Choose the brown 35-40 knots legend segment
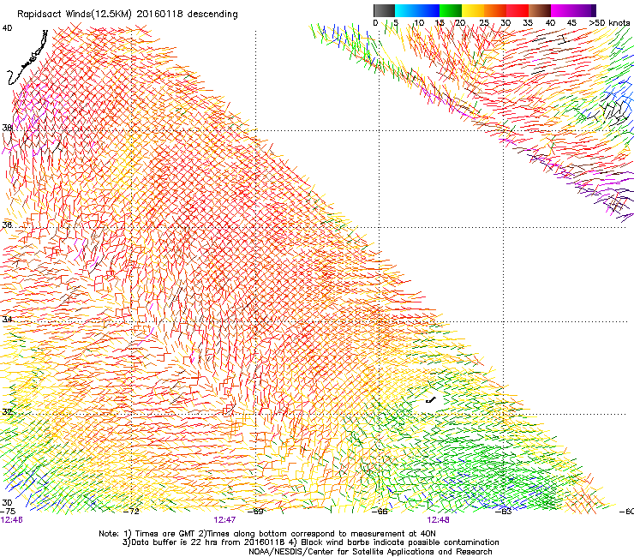 (540, 10)
